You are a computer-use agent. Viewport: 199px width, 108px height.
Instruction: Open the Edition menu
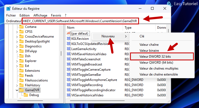(24, 15)
